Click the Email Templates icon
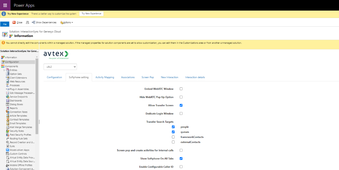The width and height of the screenshot is (339, 170). [8, 123]
